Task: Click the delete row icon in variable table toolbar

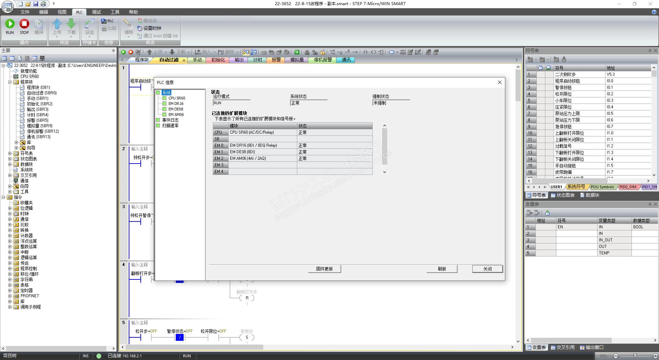Action: tap(537, 213)
